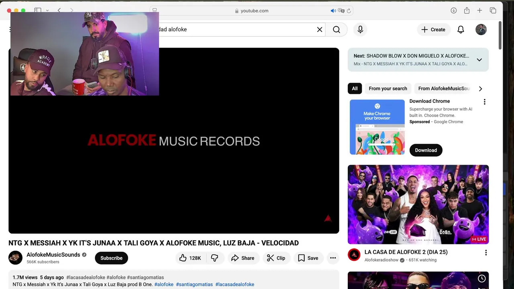
Task: Click the Safari share icon
Action: (x=467, y=10)
